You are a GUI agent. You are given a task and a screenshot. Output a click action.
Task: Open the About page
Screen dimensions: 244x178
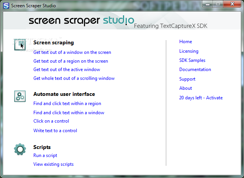185,88
